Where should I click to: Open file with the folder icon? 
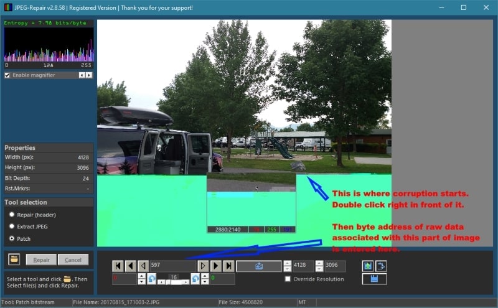(14, 259)
